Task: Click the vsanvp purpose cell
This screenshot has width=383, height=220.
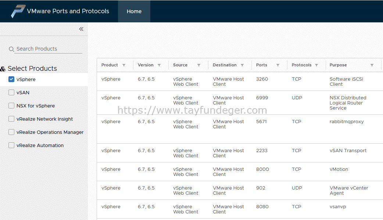Action: coord(338,207)
